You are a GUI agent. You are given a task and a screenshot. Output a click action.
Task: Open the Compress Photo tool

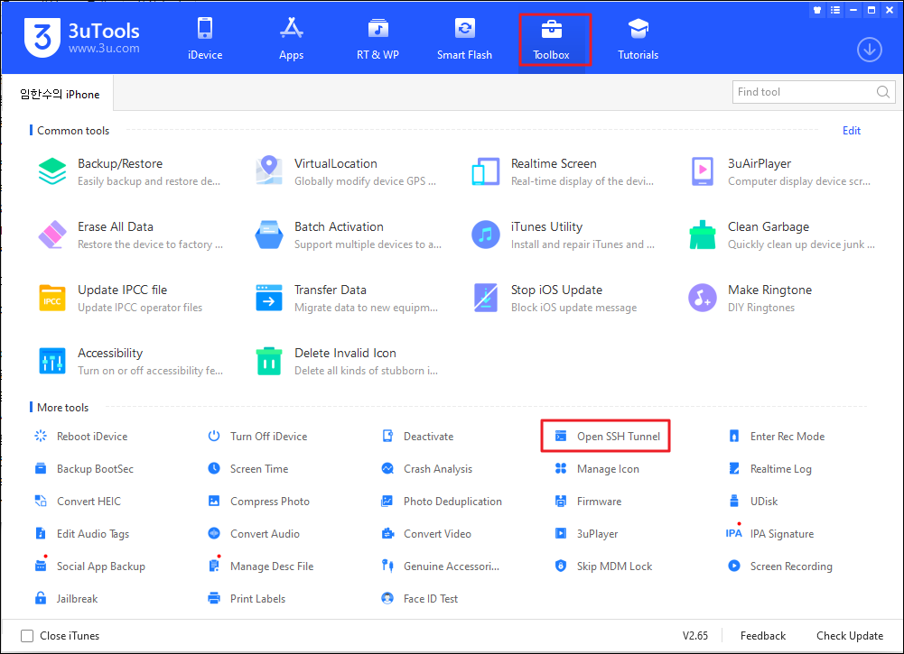(x=258, y=501)
